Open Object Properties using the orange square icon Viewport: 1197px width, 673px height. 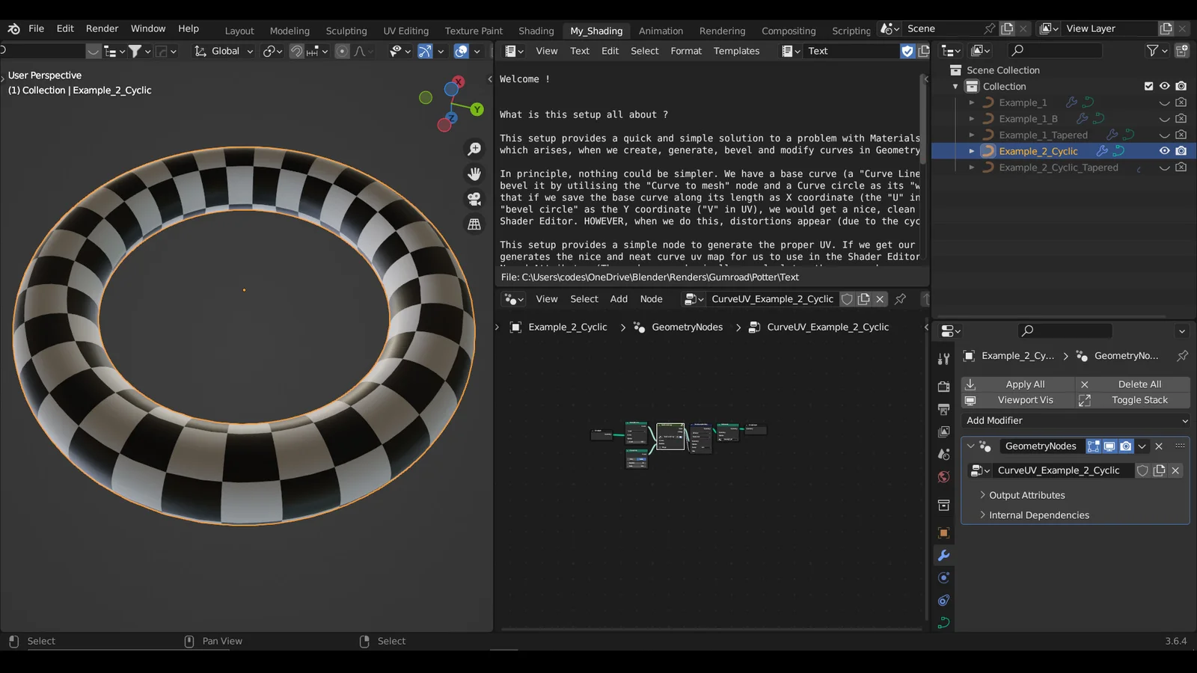pos(943,532)
